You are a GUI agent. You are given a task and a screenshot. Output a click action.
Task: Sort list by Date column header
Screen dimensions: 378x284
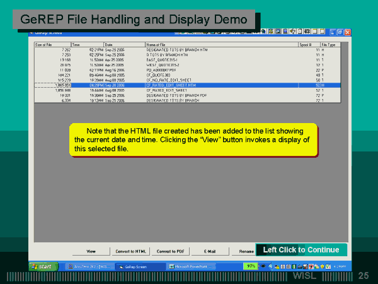point(124,45)
